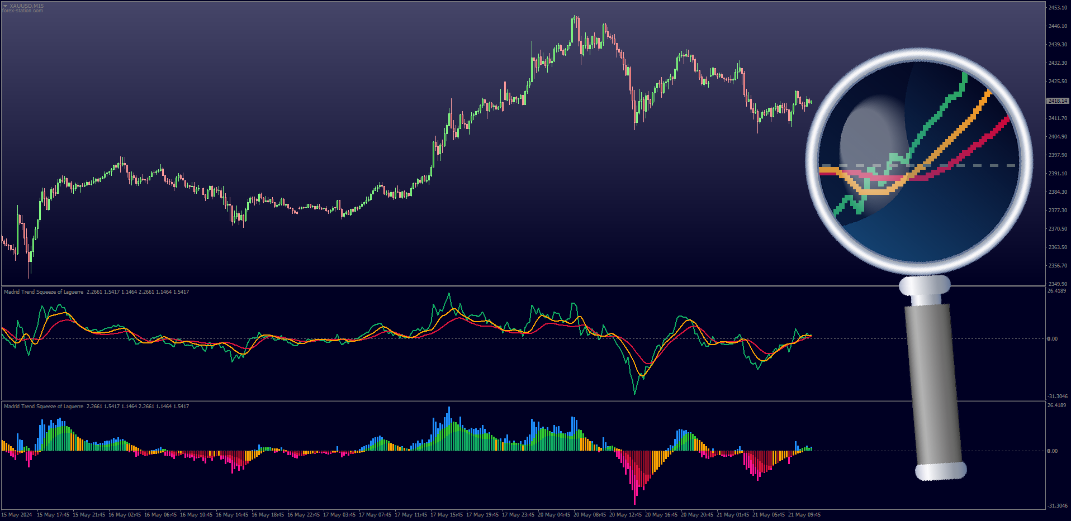Click 26.4189 on the histogram subwindow scale

tap(1057, 405)
